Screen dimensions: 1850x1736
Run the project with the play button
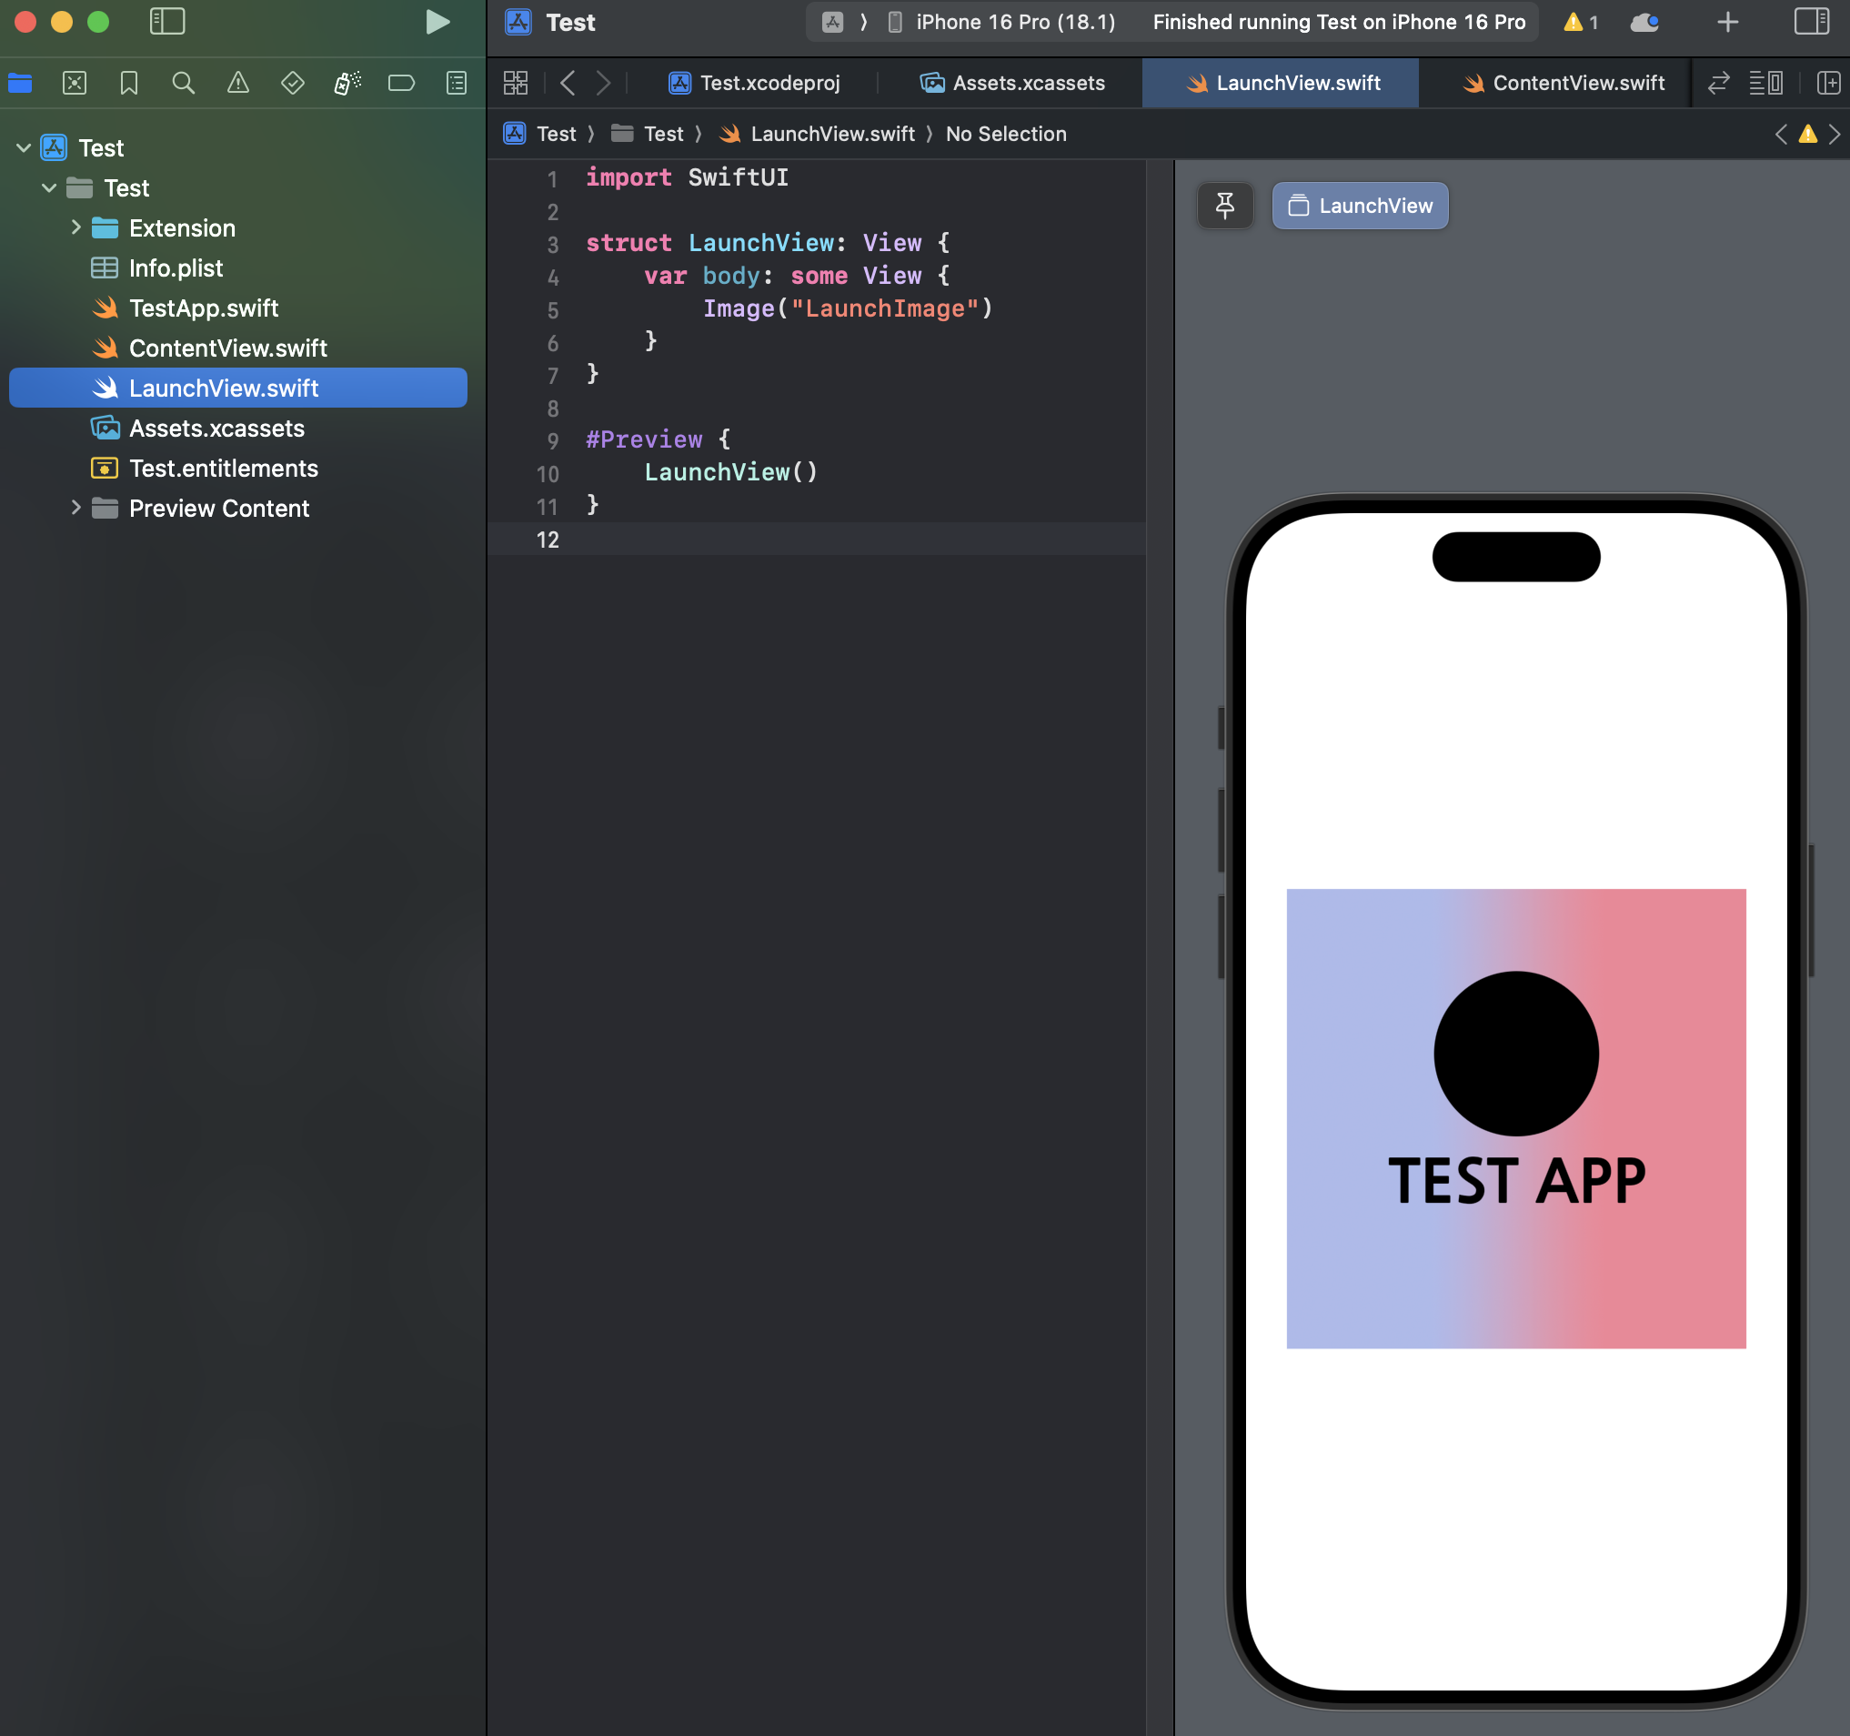tap(437, 23)
